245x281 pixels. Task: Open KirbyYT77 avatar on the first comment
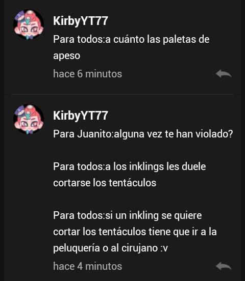coord(29,24)
